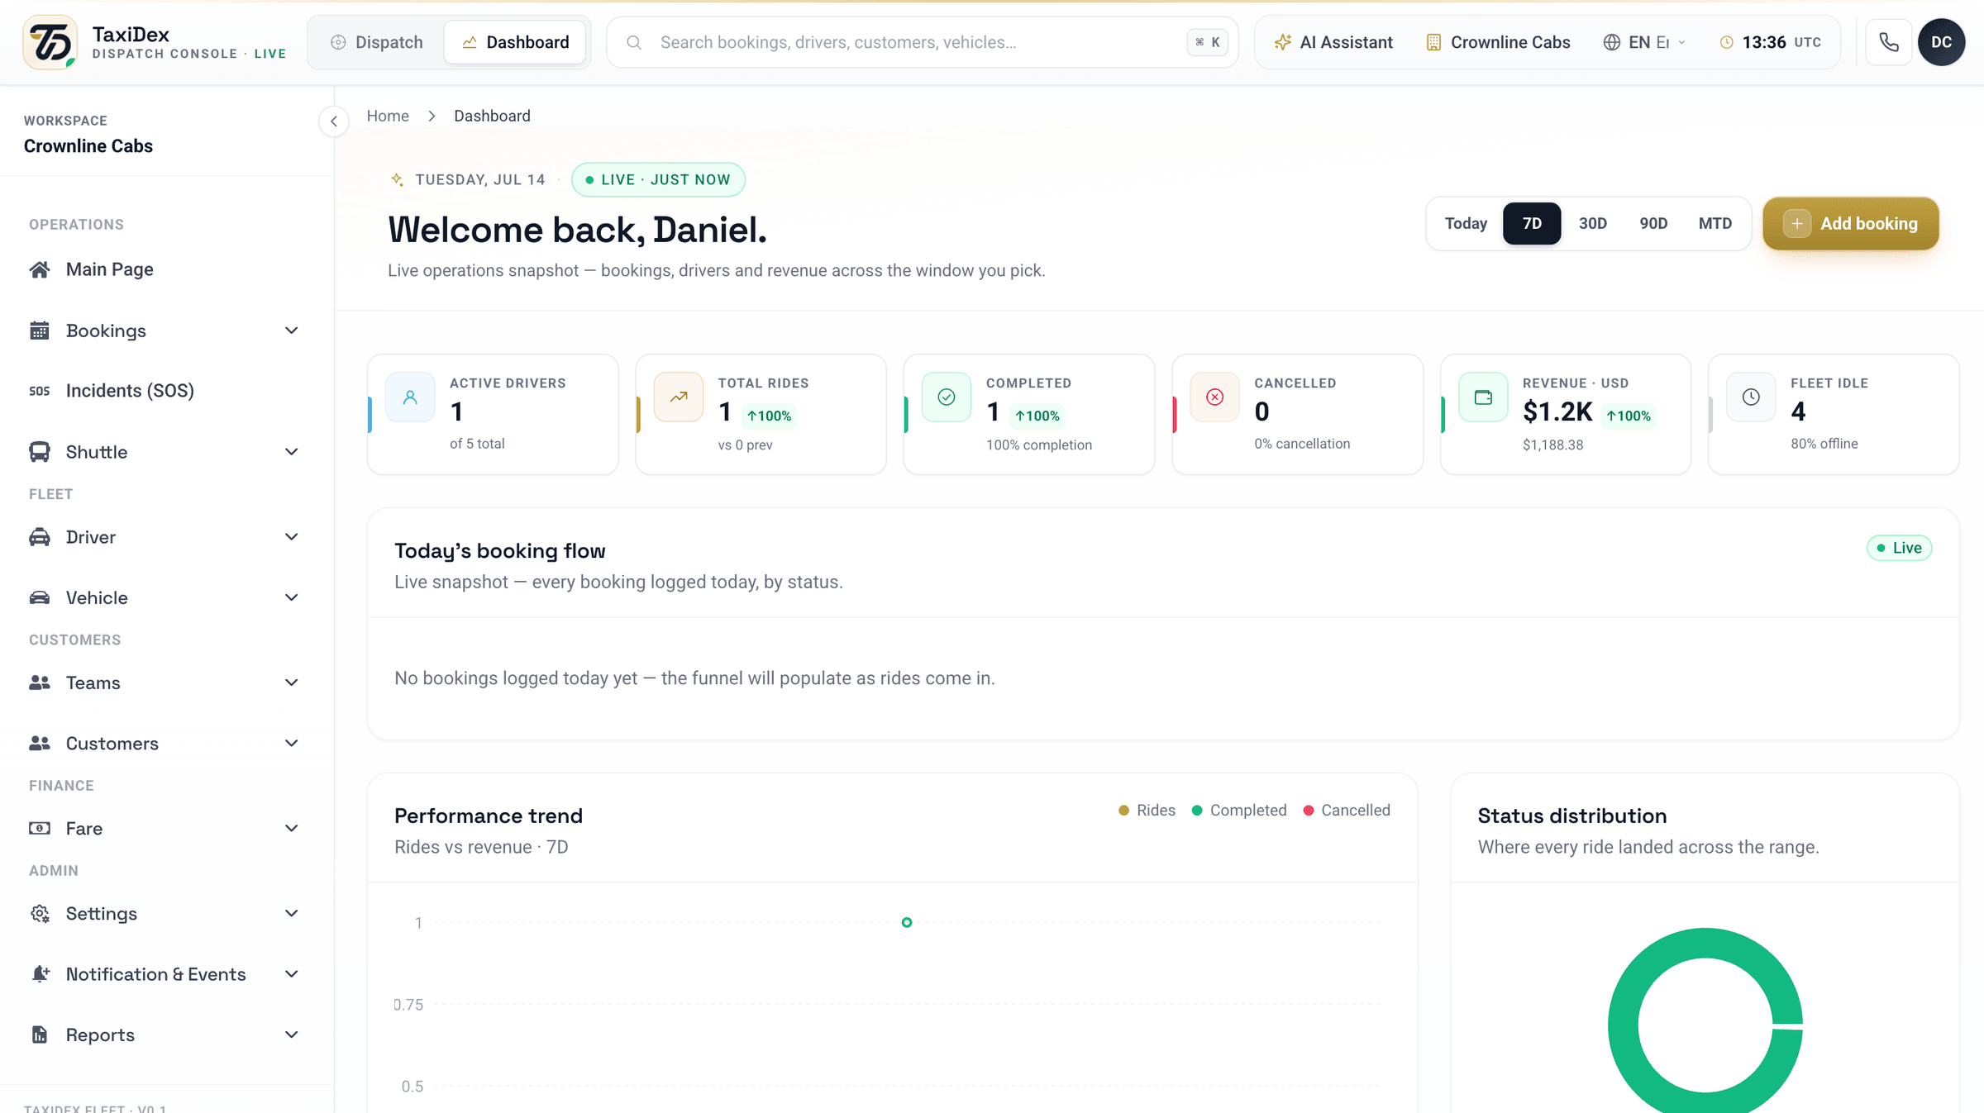1984x1113 pixels.
Task: Click the Teams people icon
Action: click(x=40, y=683)
